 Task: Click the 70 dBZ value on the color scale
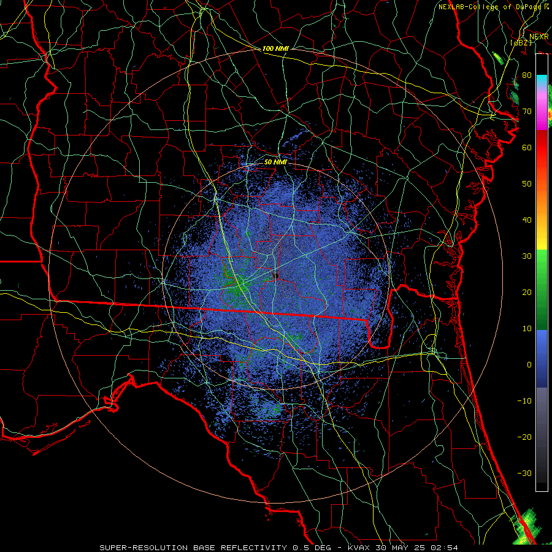pos(527,112)
